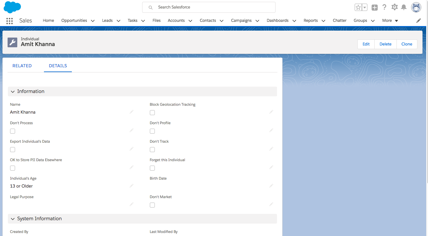
Task: Switch to the RELATED tab
Action: 22,66
